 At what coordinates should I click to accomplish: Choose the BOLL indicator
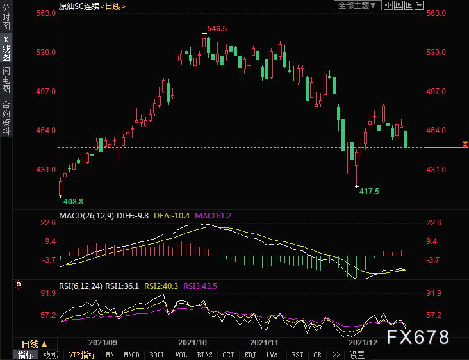[158, 355]
